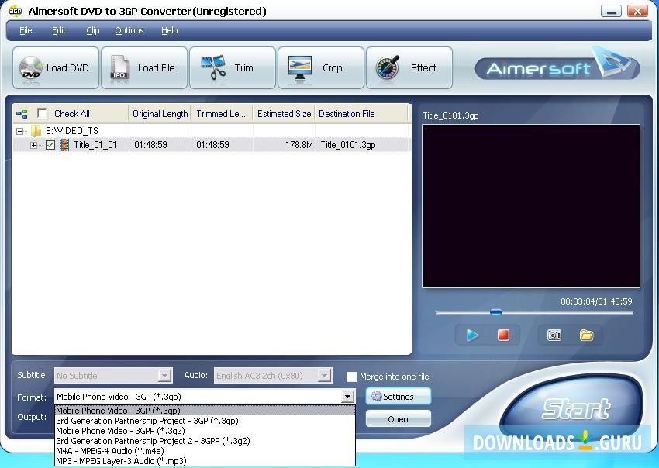Expand the Title_01_01 tree node
Viewport: 659px width, 468px height.
(33, 146)
